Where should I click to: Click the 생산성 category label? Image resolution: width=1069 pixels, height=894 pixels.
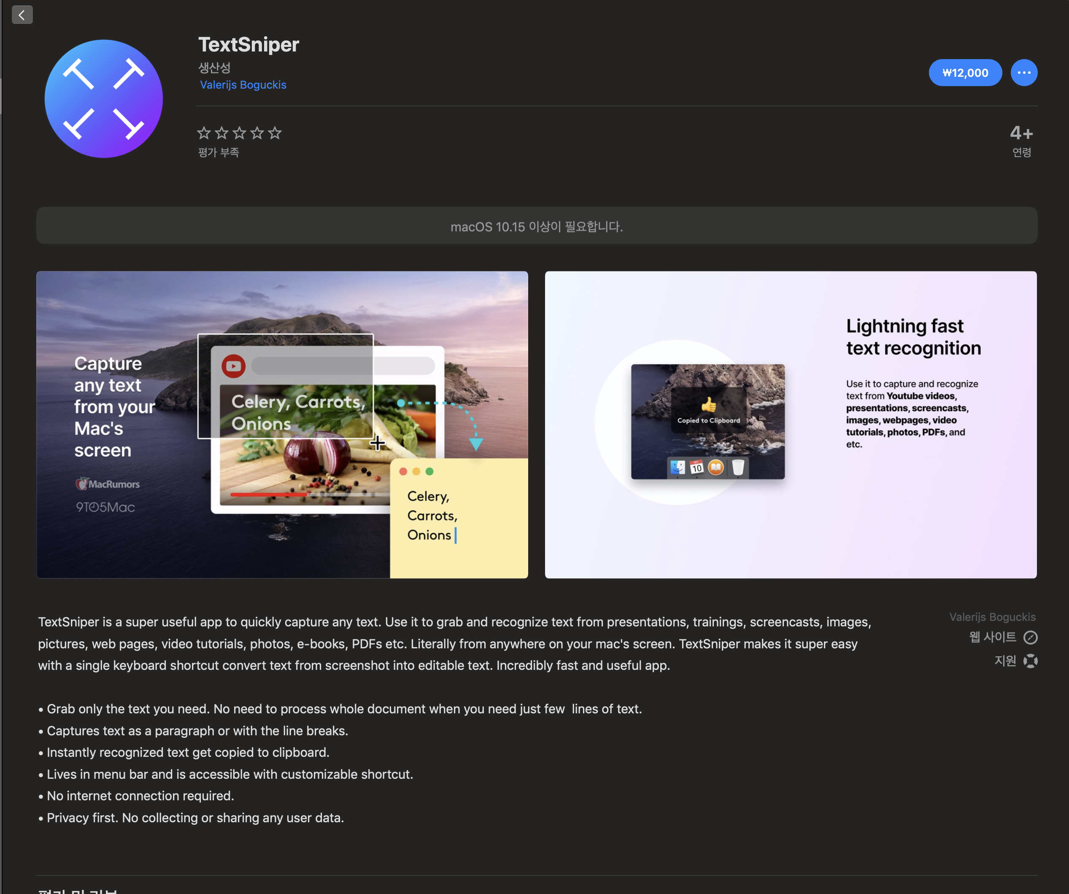(214, 67)
